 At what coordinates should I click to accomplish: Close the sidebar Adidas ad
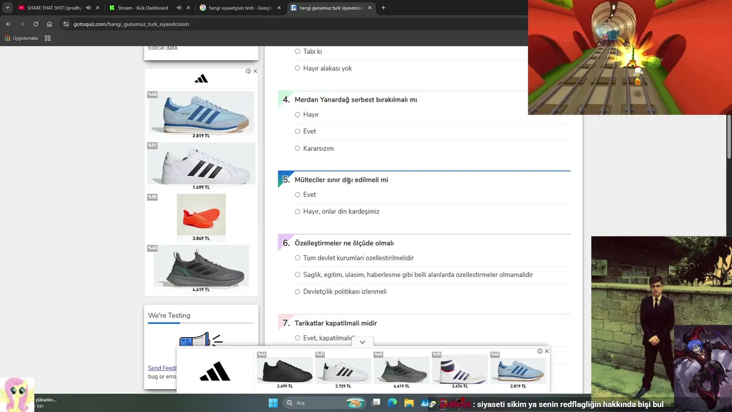[255, 71]
